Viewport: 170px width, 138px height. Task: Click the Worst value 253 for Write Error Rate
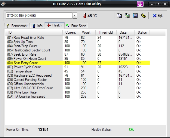(84, 92)
